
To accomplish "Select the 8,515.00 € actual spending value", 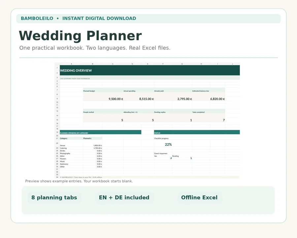I will pos(147,99).
